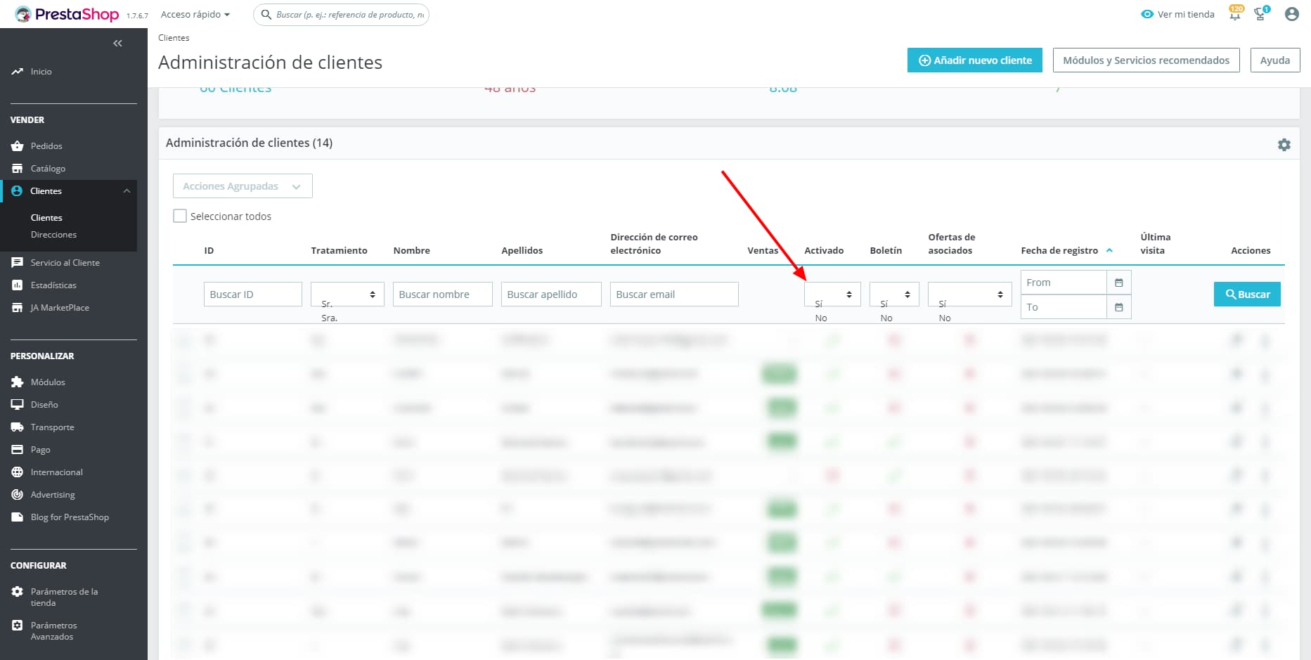Click the trophy icon in header

coord(1260,14)
